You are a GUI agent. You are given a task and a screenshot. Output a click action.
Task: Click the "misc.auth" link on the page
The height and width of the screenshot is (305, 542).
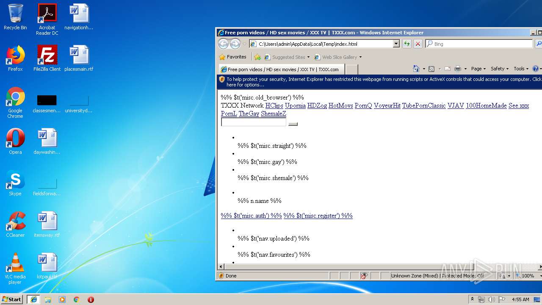[x=251, y=216]
